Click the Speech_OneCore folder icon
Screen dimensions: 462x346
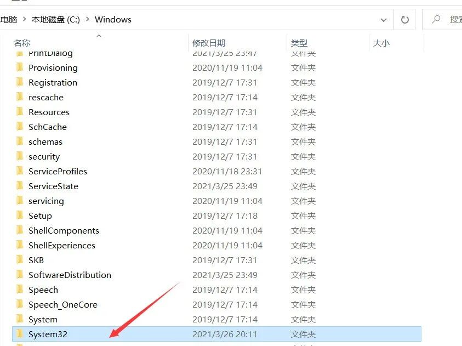click(x=20, y=304)
